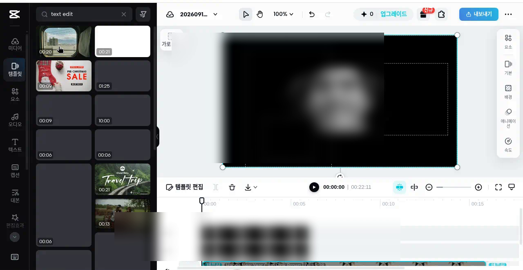Click the timeline zoom slider
Viewport: 523px width, 270px height.
tap(454, 187)
